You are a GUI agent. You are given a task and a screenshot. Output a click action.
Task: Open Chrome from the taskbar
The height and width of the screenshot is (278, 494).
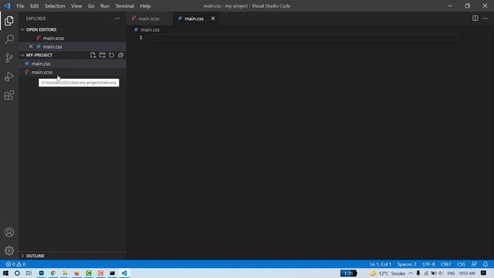[x=53, y=273]
